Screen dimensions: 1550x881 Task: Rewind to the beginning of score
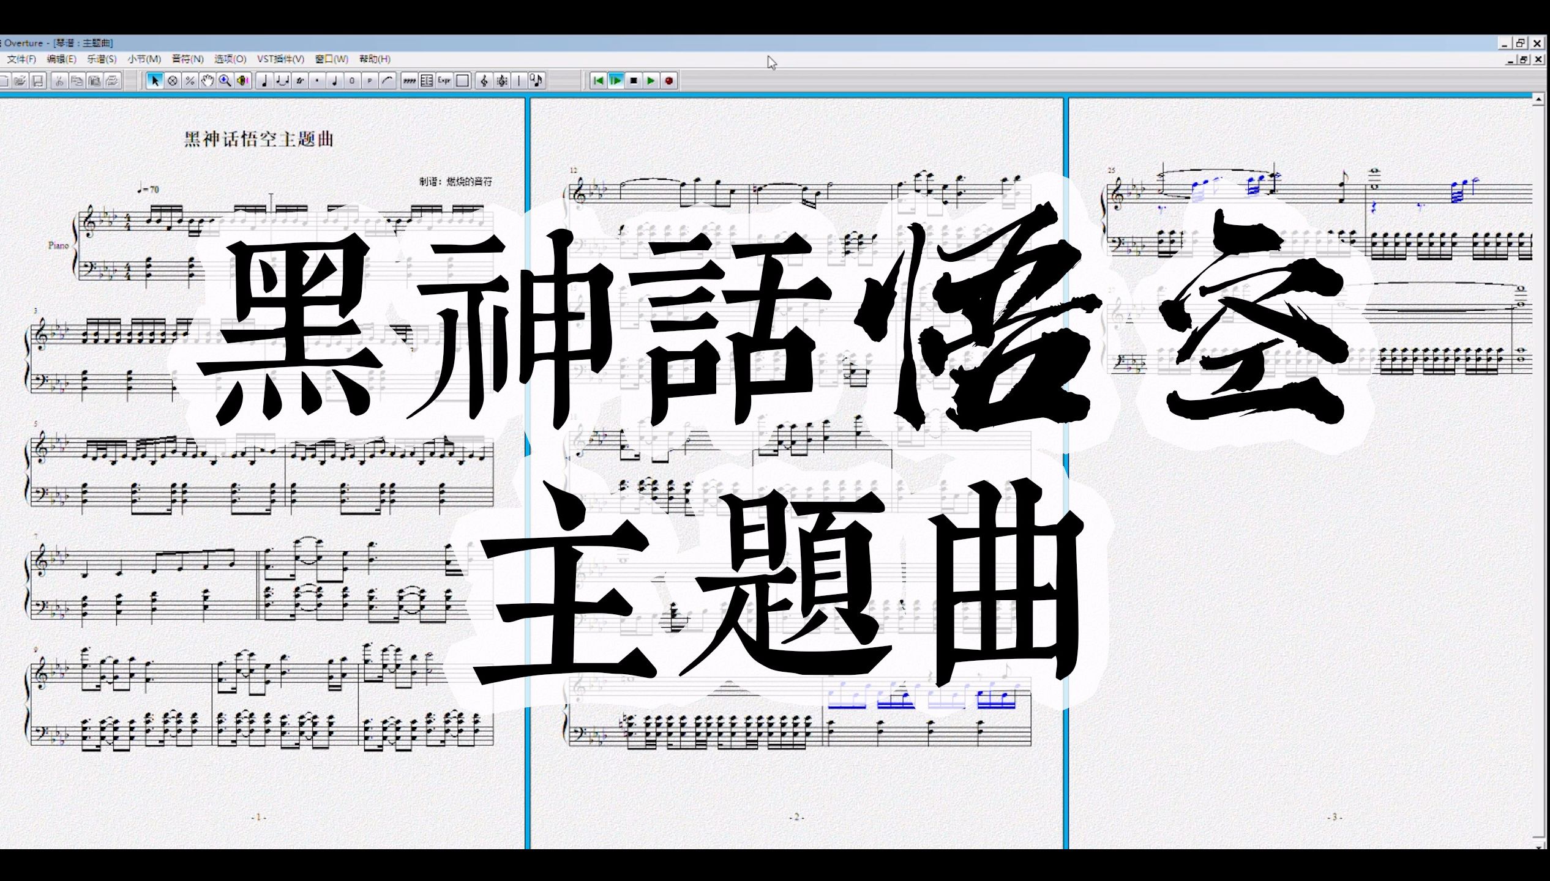598,81
